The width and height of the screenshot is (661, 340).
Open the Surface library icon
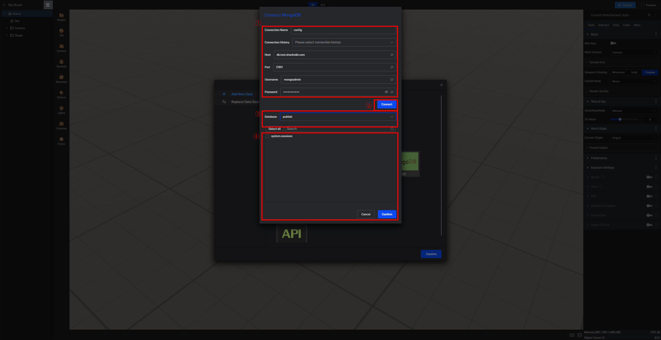pyautogui.click(x=61, y=48)
